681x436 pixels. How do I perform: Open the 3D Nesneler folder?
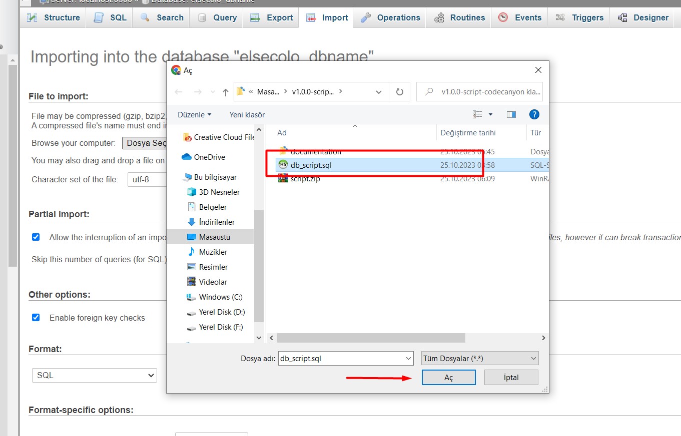tap(213, 192)
